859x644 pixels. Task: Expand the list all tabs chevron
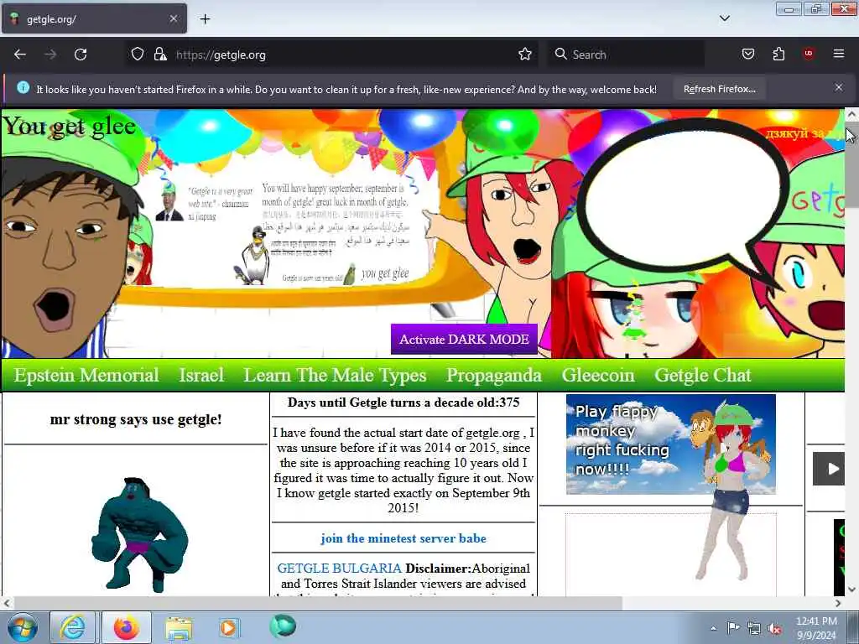(x=724, y=18)
